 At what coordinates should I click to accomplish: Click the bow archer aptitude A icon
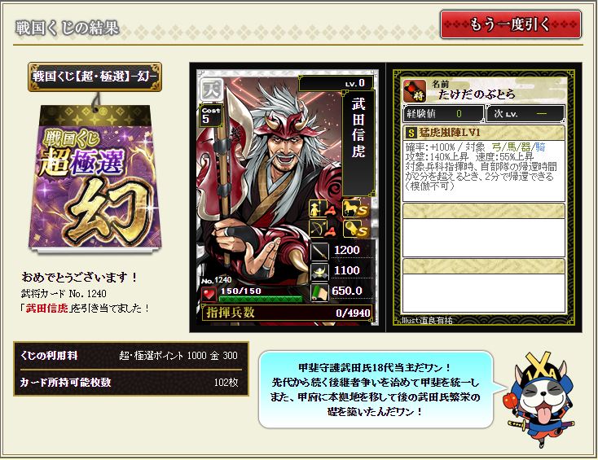(x=323, y=229)
